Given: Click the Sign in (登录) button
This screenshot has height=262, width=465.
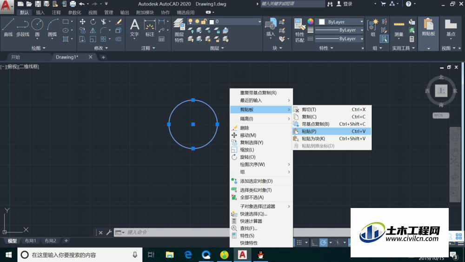Looking at the screenshot, I should pyautogui.click(x=344, y=4).
